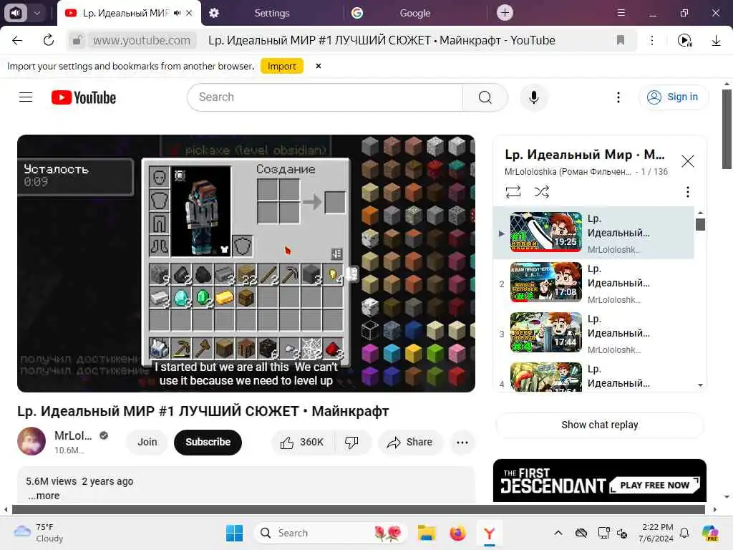The image size is (733, 550).
Task: Click the Join button
Action: tap(147, 442)
